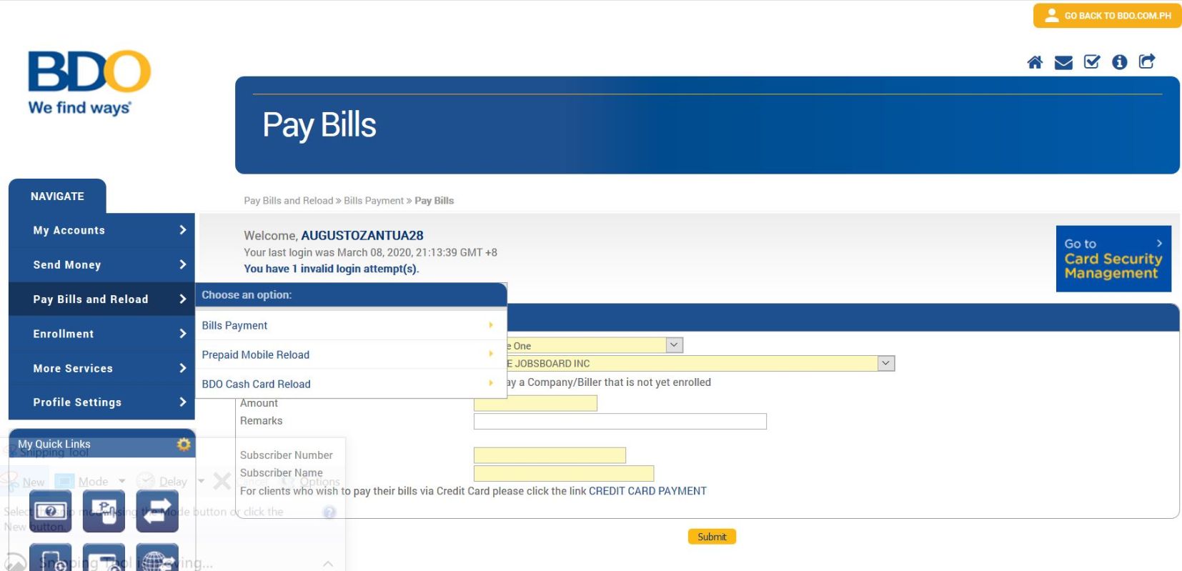Click GO BACK TO BDO.COM.PH button
The height and width of the screenshot is (571, 1182).
tap(1107, 16)
